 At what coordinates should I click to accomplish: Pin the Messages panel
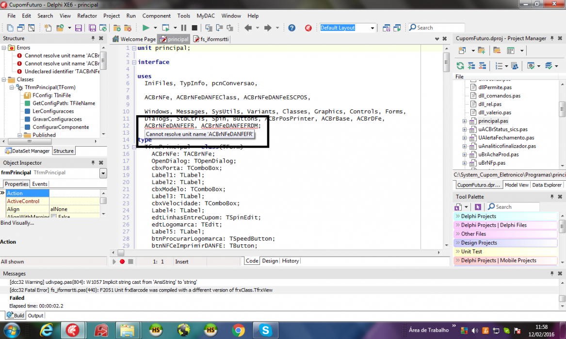point(552,274)
